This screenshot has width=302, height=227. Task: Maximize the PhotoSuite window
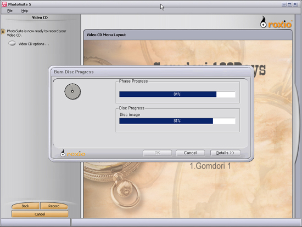point(290,4)
